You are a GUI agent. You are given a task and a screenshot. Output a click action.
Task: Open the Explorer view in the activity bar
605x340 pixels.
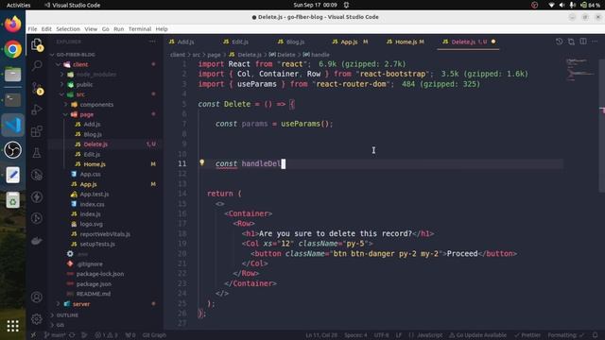click(x=37, y=44)
